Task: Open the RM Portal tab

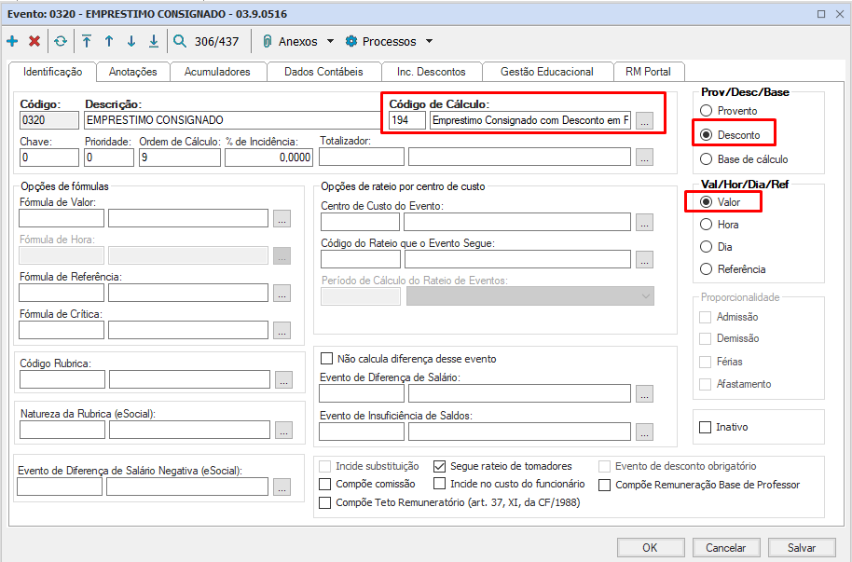Action: tap(648, 72)
